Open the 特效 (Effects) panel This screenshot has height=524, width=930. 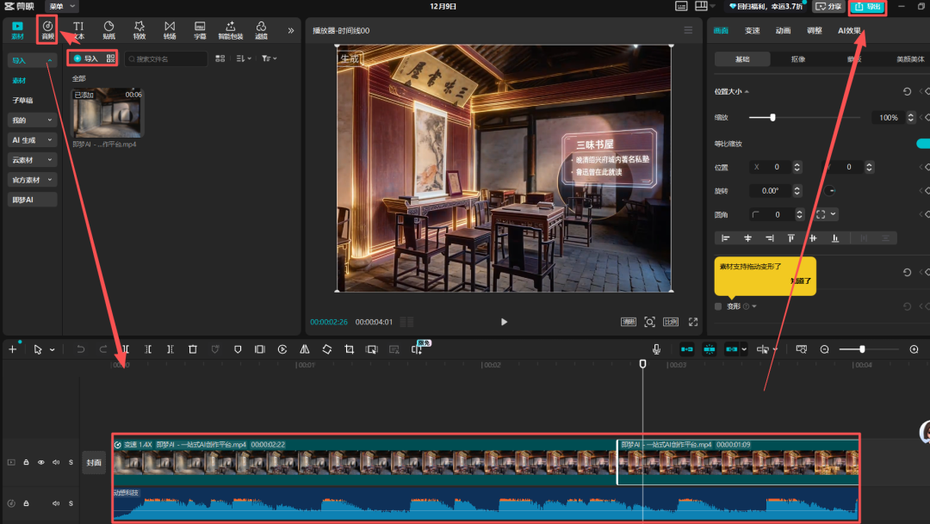click(x=139, y=30)
